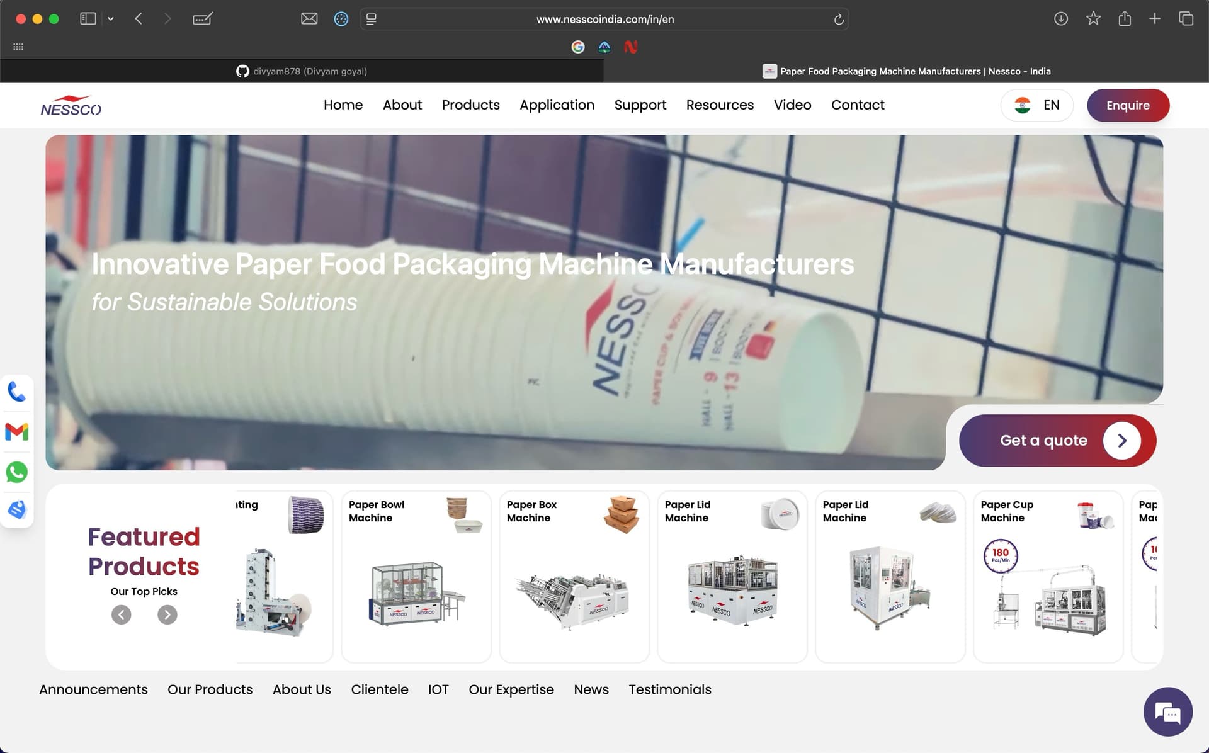Viewport: 1209px width, 753px height.
Task: Show the Safari downloads icon
Action: click(1061, 19)
